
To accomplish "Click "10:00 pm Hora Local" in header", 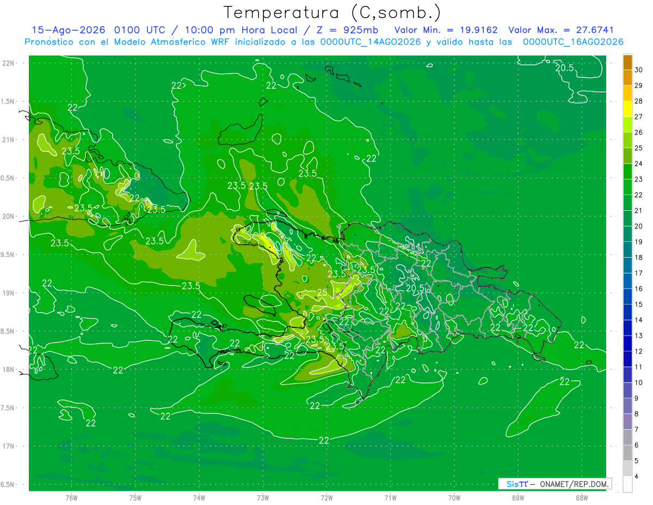I will coord(242,30).
